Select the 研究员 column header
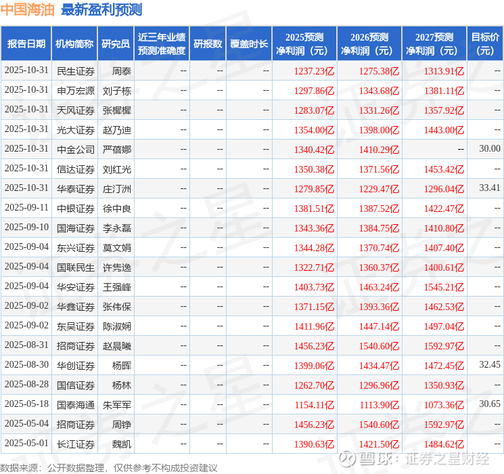This screenshot has width=504, height=474. (116, 44)
